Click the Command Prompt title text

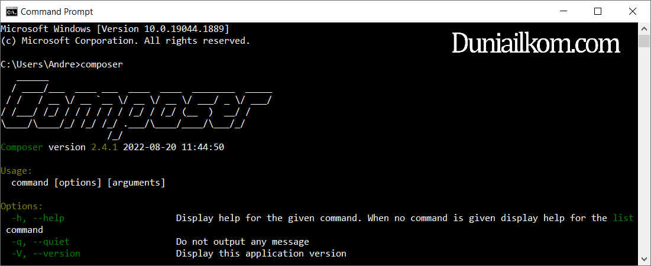[57, 12]
